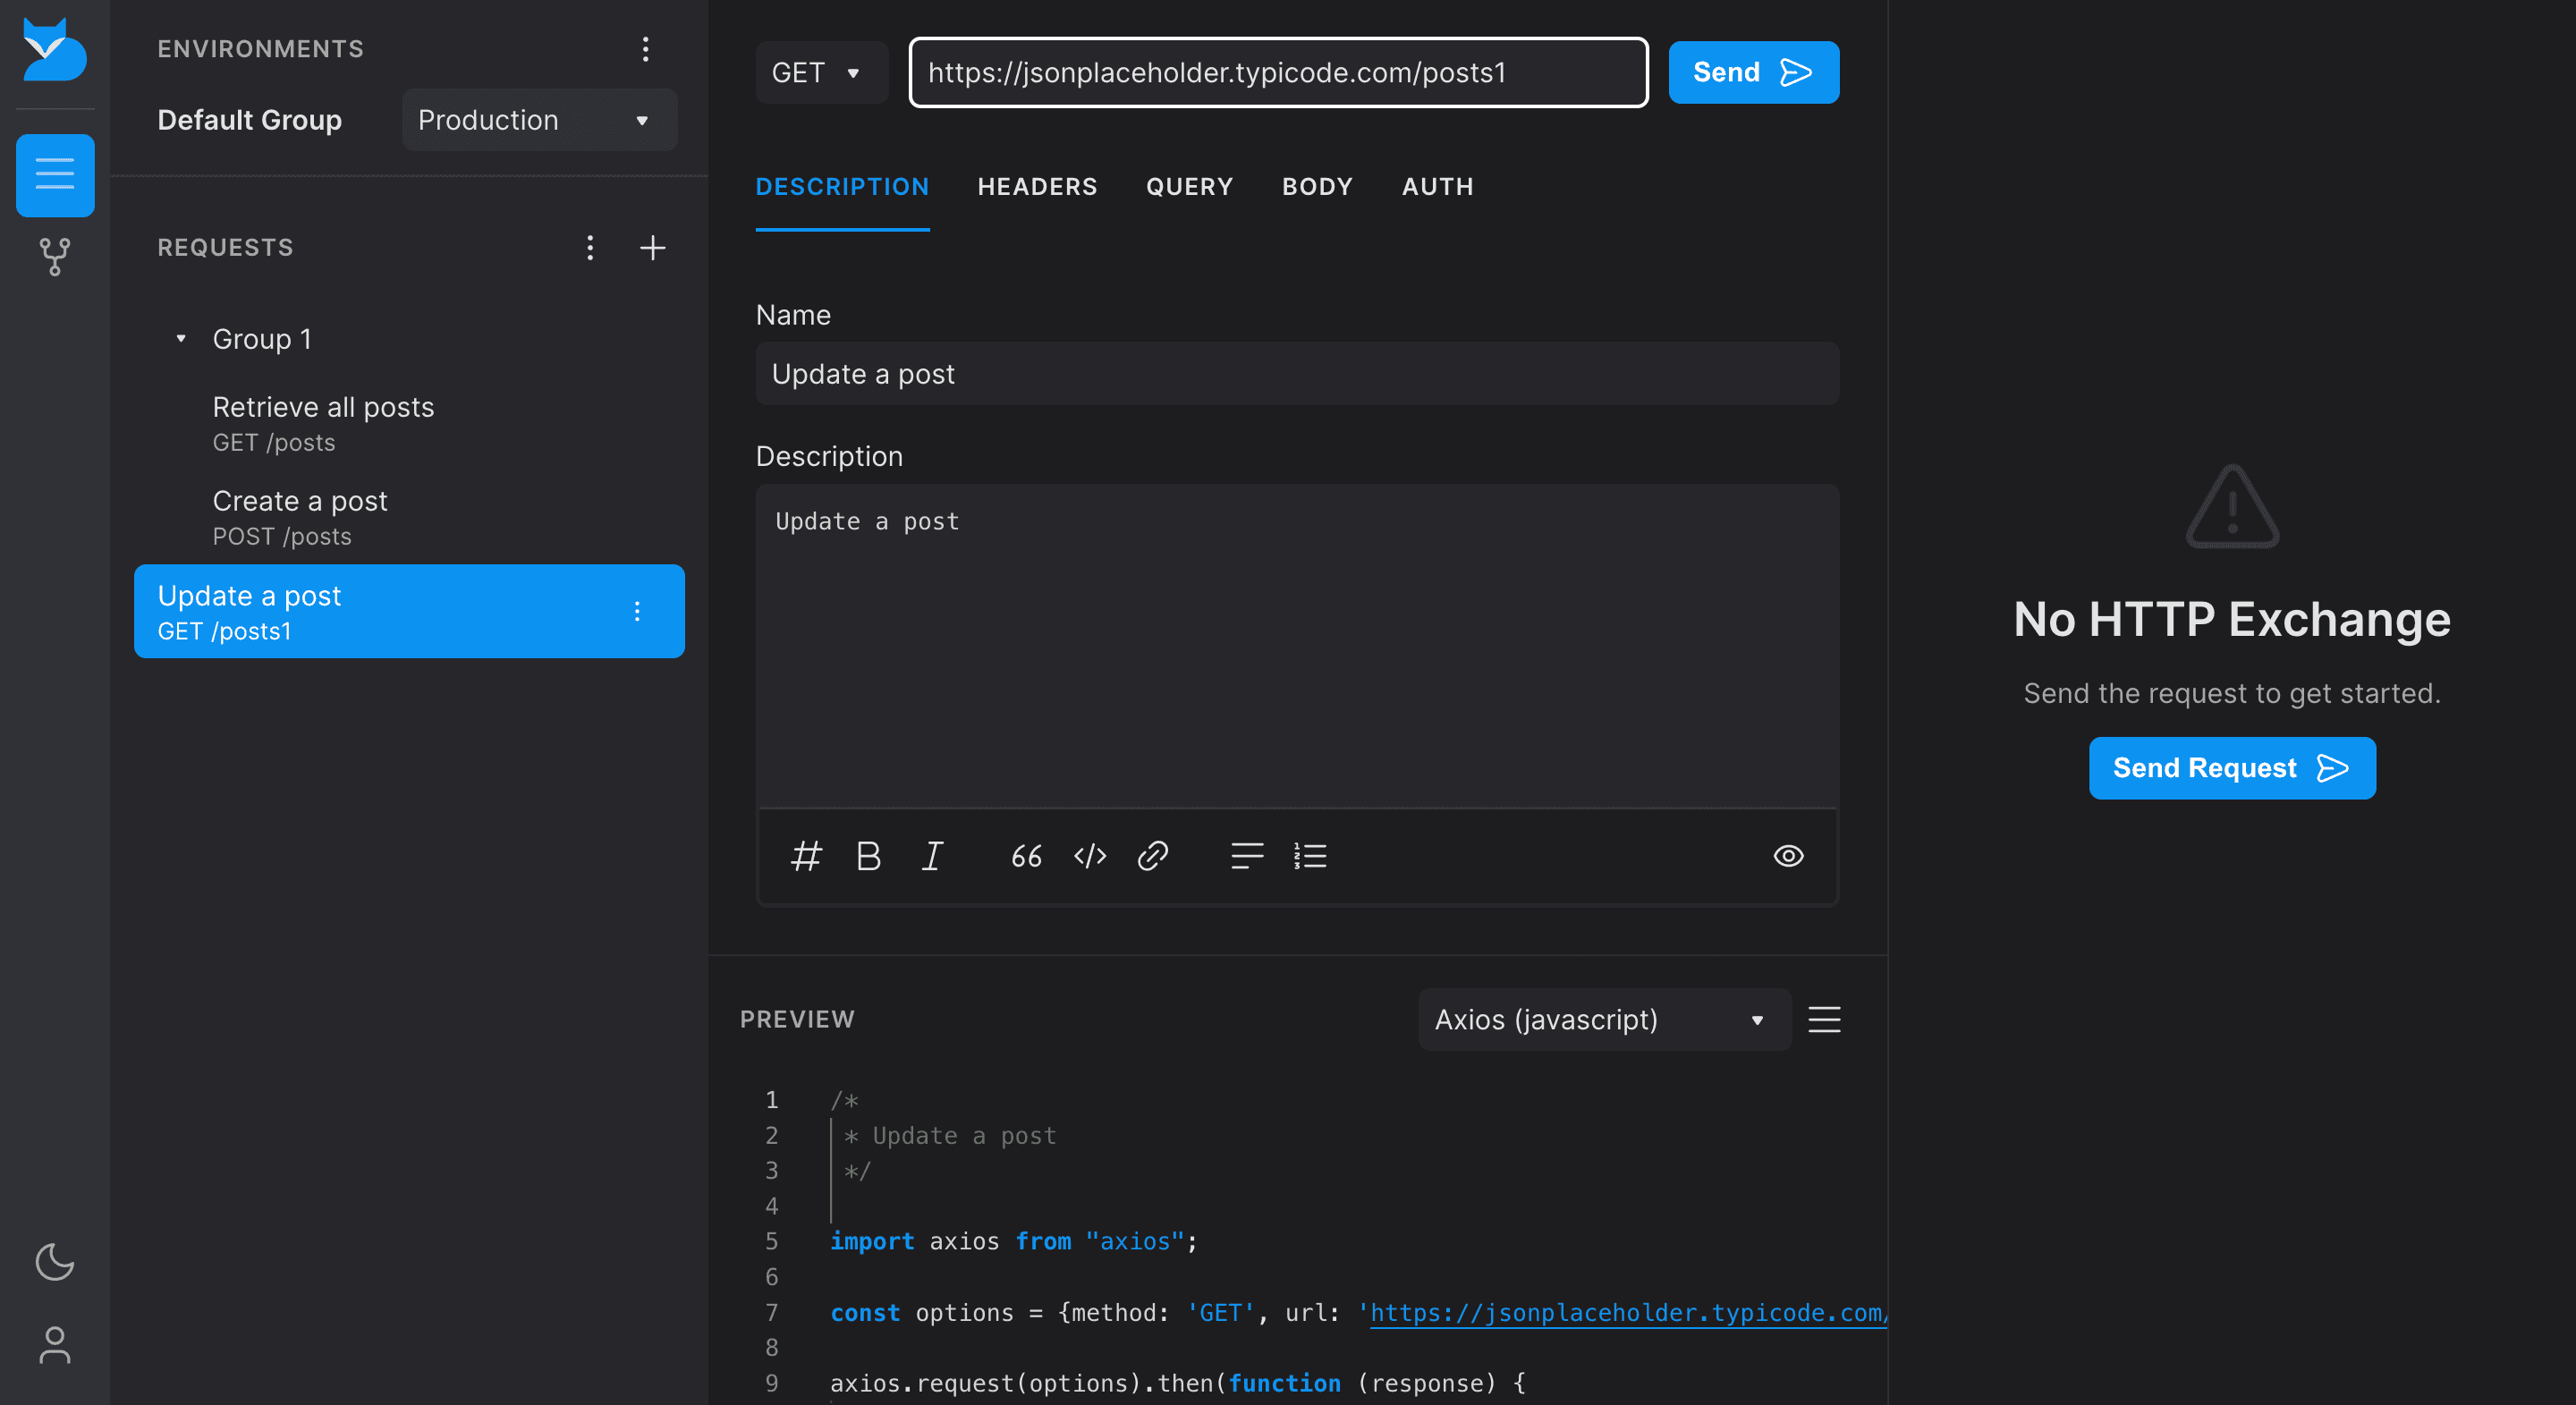
Task: Open Update a post options menu
Action: tap(637, 611)
